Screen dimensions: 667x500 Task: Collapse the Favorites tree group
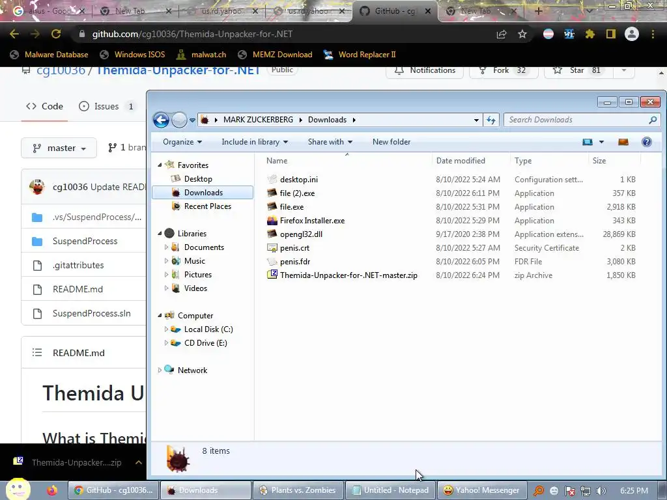[x=160, y=165]
